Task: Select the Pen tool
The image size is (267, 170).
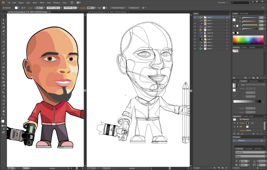Action: click(4, 31)
